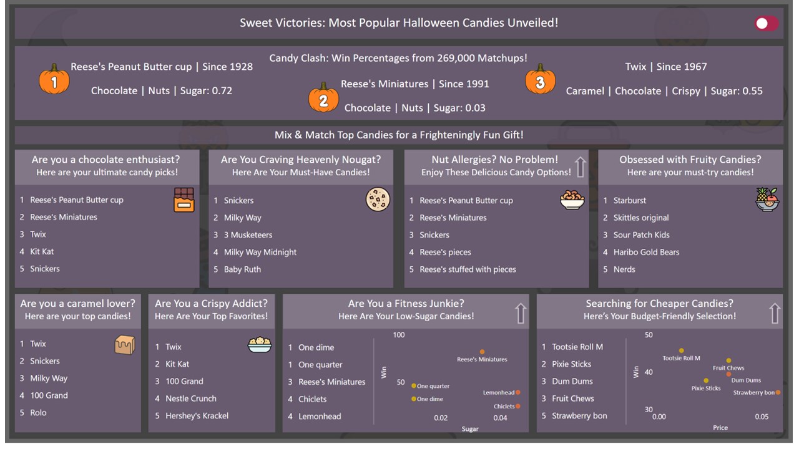This screenshot has width=799, height=449.
Task: Click 'Are You Craving Heavenly Nougat?' header
Action: [x=301, y=160]
